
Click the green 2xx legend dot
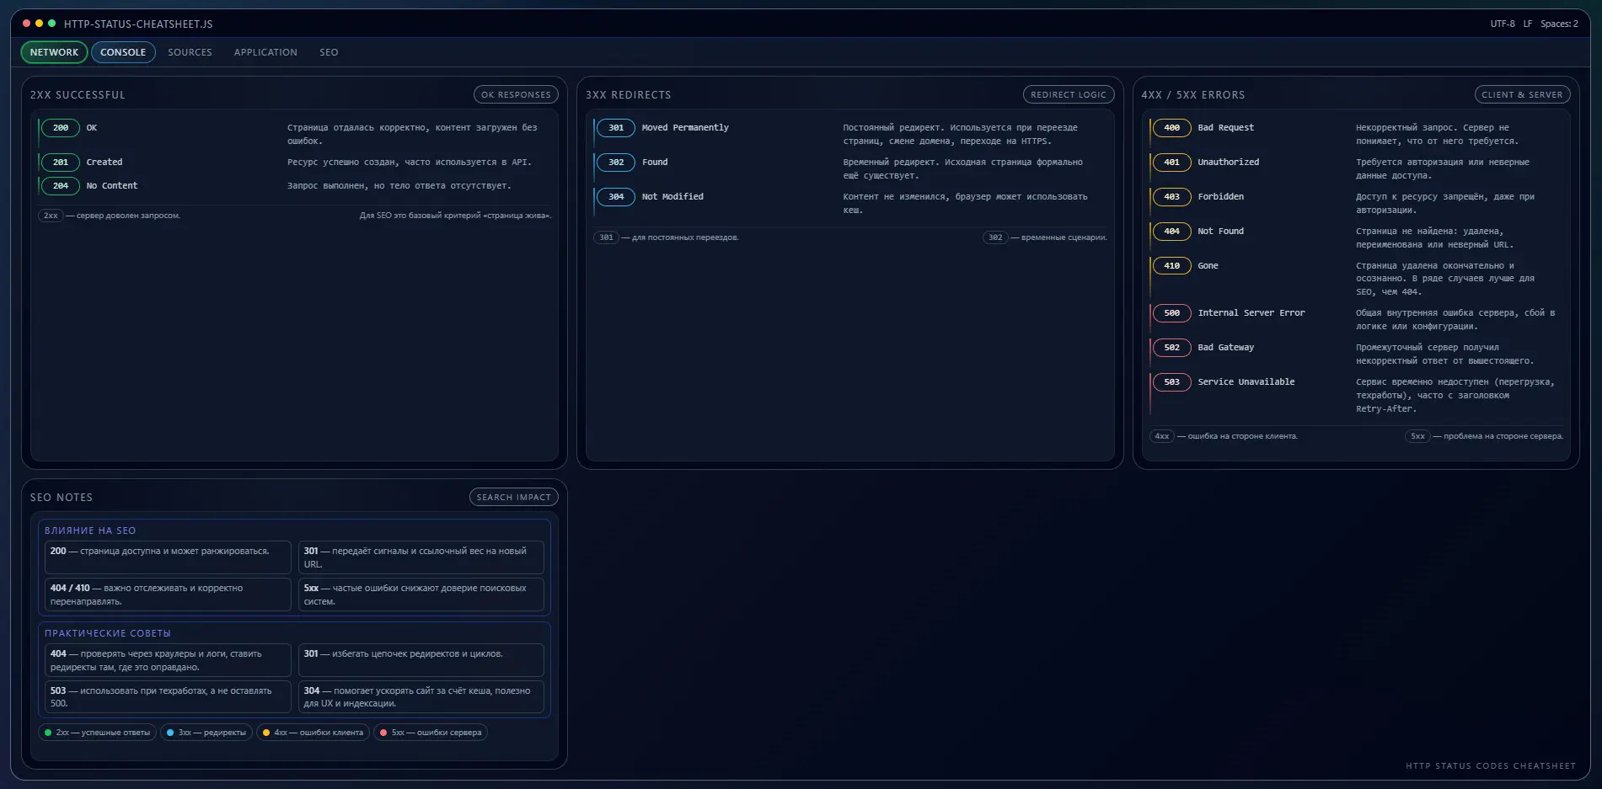point(49,733)
